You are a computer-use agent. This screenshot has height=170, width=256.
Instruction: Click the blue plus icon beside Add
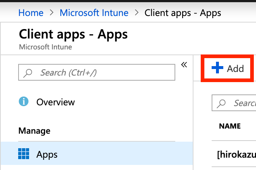pyautogui.click(x=217, y=68)
